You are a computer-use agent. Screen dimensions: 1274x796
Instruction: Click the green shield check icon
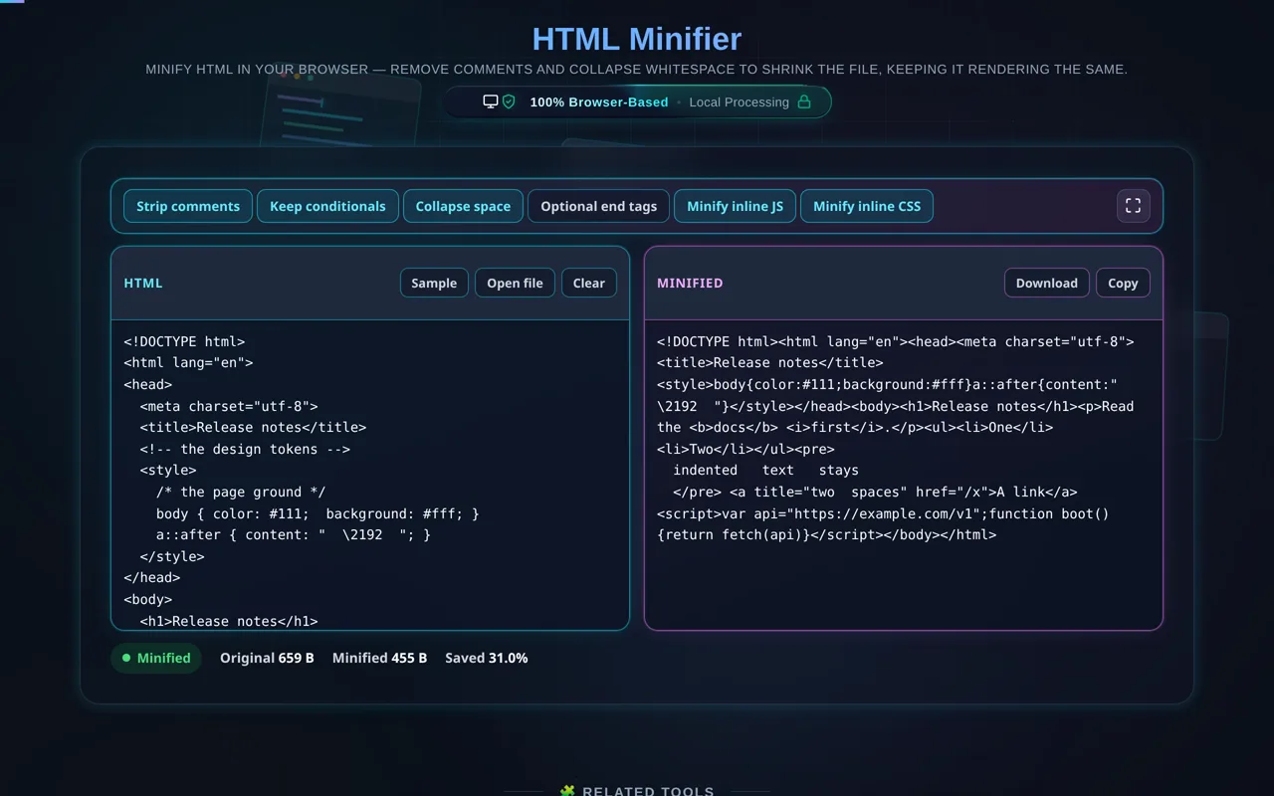[x=509, y=101]
